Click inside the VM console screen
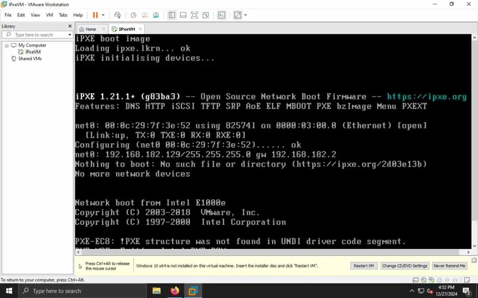Image resolution: width=478 pixels, height=298 pixels. pos(273,141)
